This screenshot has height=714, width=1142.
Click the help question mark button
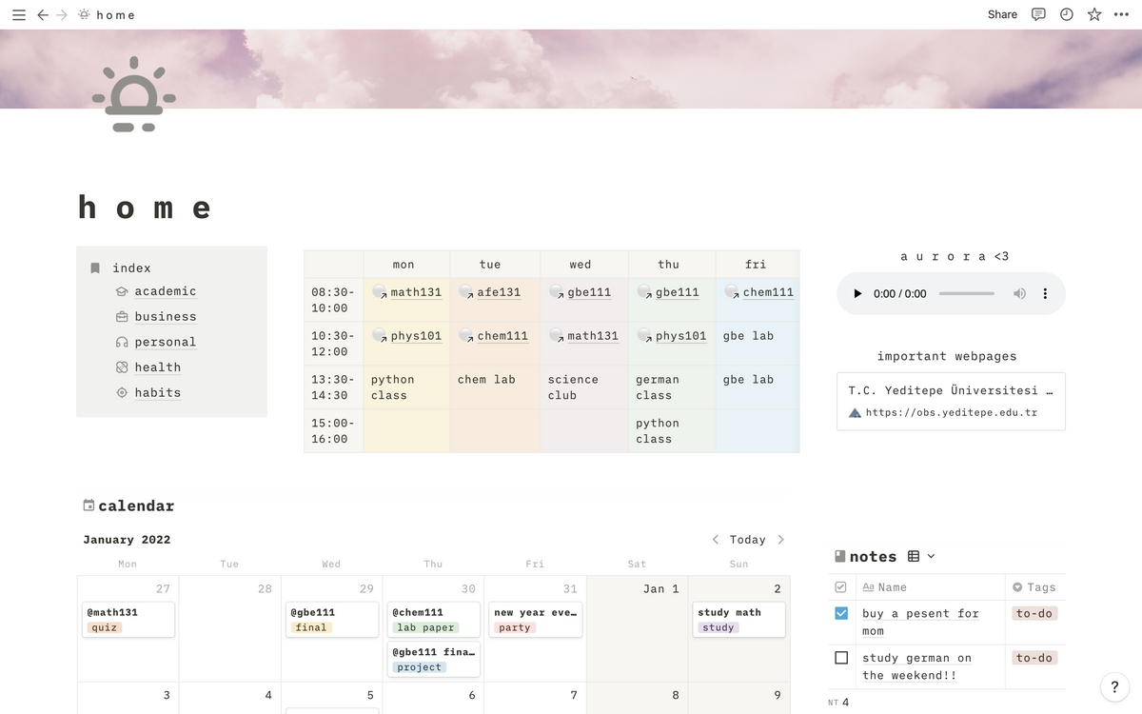point(1114,686)
